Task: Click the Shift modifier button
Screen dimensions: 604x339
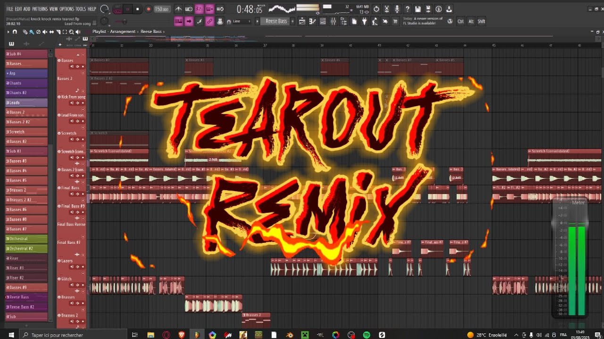Action: (x=481, y=21)
